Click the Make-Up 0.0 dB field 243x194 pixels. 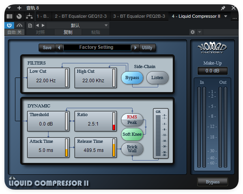tap(213, 71)
